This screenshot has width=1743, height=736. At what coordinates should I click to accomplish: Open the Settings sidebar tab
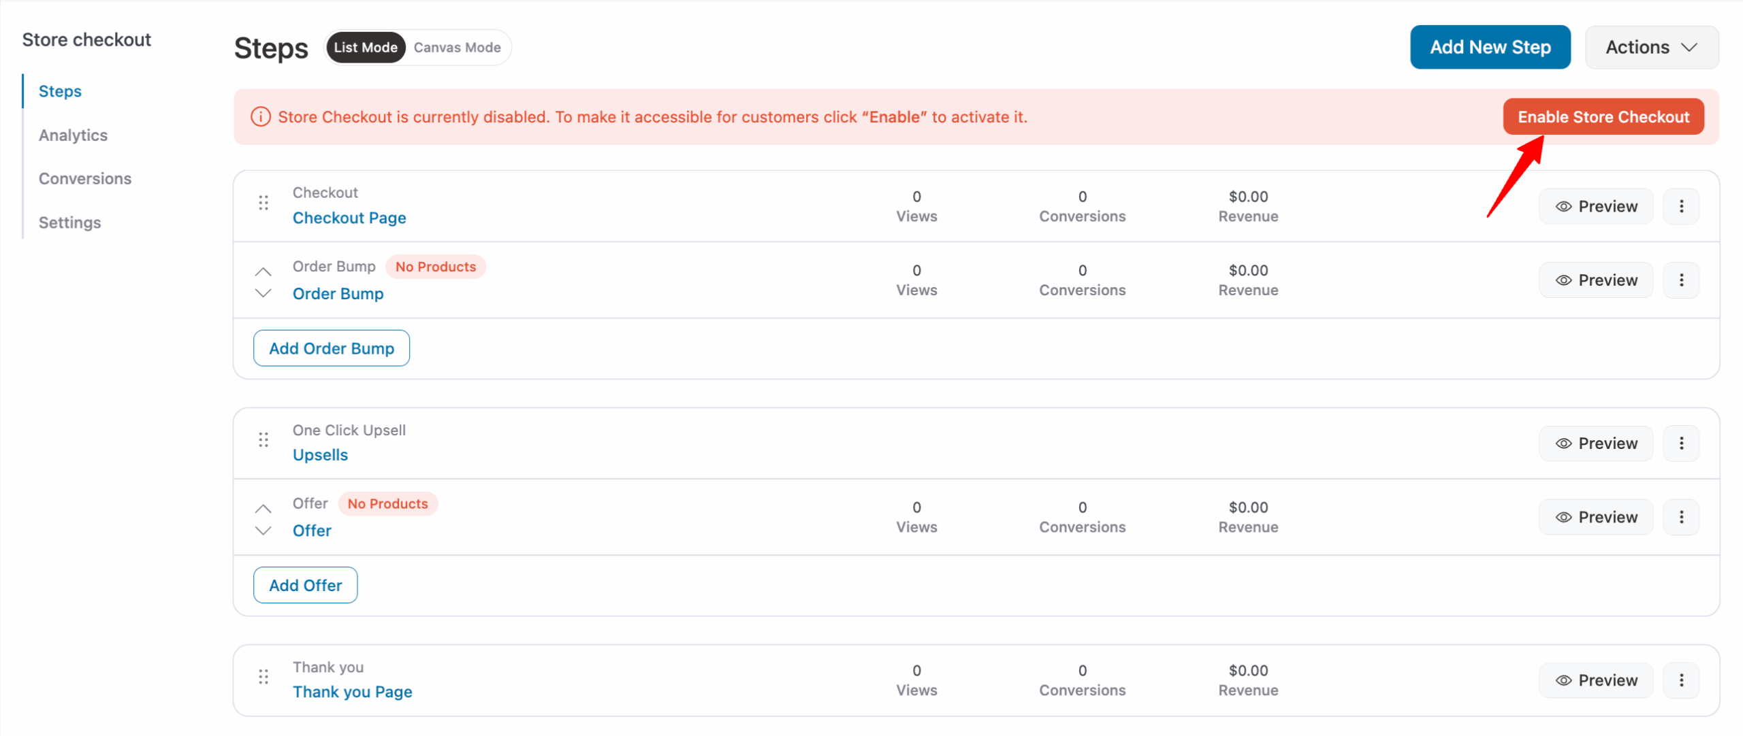pyautogui.click(x=69, y=222)
